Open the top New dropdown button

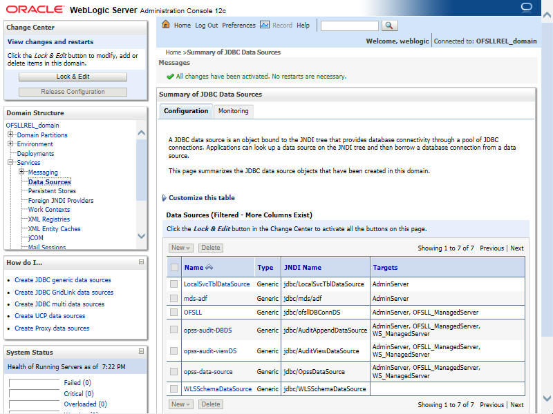pos(180,248)
